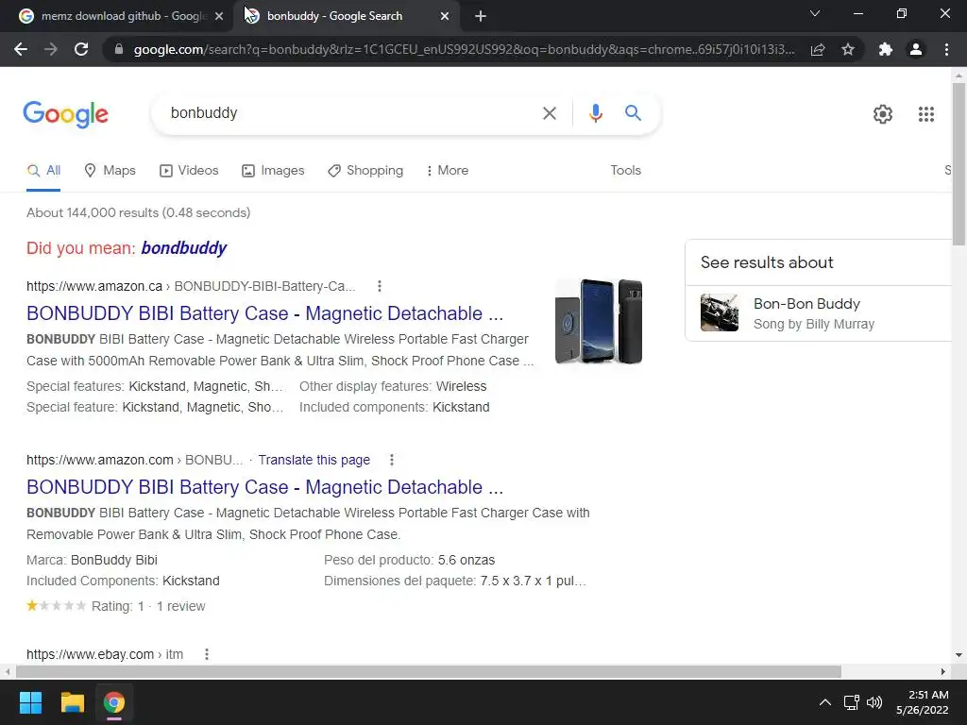Open the network tray icon
This screenshot has width=967, height=725.
[852, 702]
